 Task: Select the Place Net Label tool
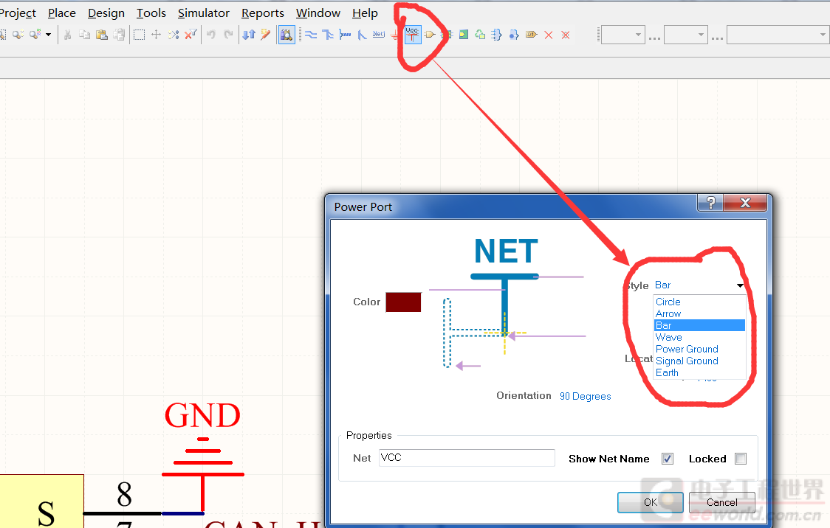tap(379, 35)
